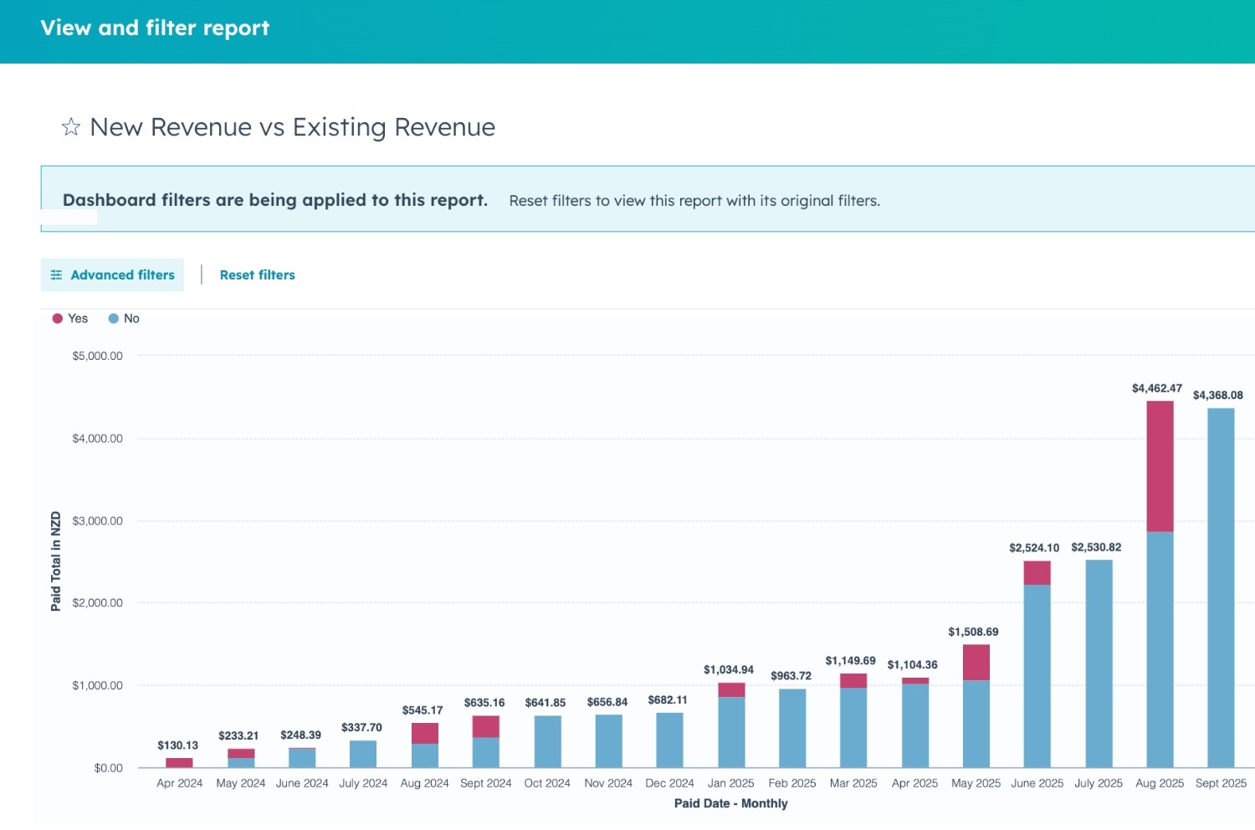The image size is (1255, 830).
Task: Click the Dec 2024 blue bar
Action: pyautogui.click(x=669, y=740)
